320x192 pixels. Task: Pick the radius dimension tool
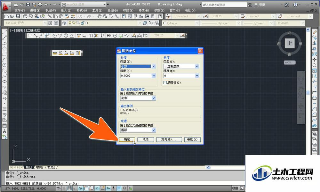(x=54, y=36)
